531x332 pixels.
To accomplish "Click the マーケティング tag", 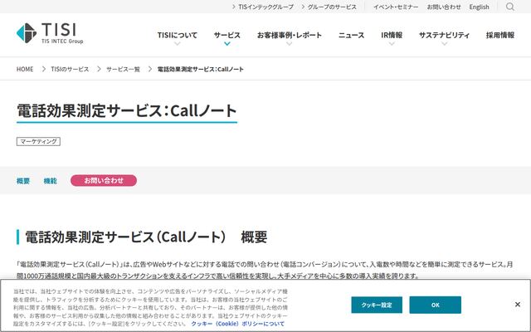I will 38,141.
